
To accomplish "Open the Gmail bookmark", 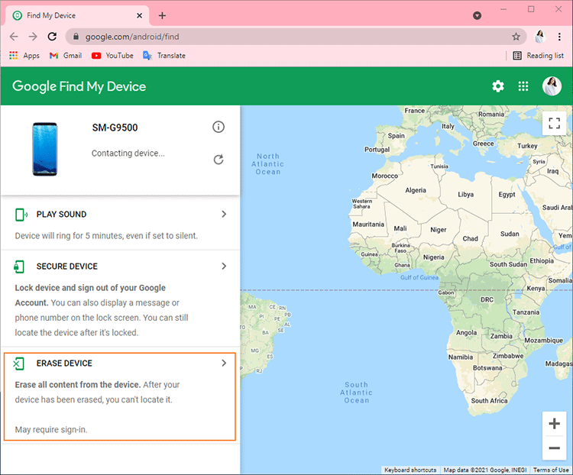I will 66,56.
